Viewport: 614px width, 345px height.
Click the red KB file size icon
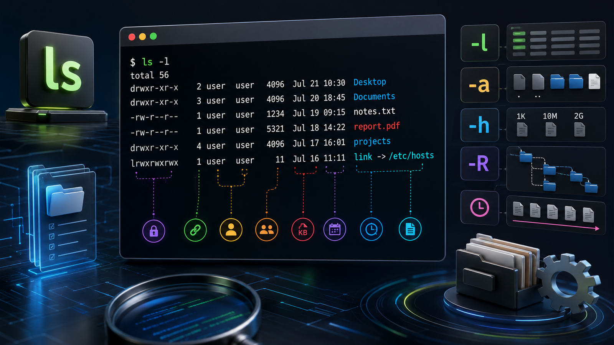pyautogui.click(x=303, y=230)
